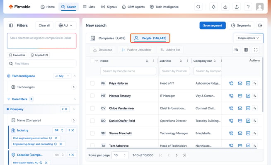
Task: Open People options dropdown
Action: tap(248, 38)
